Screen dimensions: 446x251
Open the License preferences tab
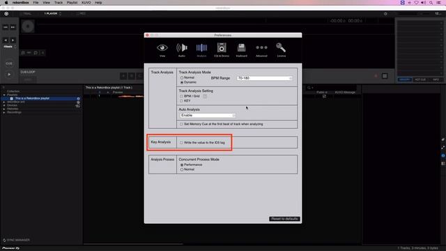click(282, 50)
